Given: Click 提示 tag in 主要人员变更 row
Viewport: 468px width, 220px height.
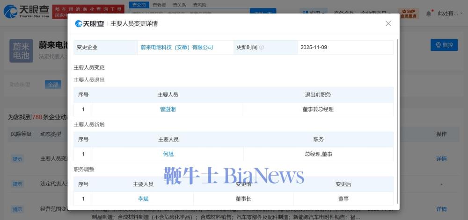Looking at the screenshot, I should pos(17,159).
